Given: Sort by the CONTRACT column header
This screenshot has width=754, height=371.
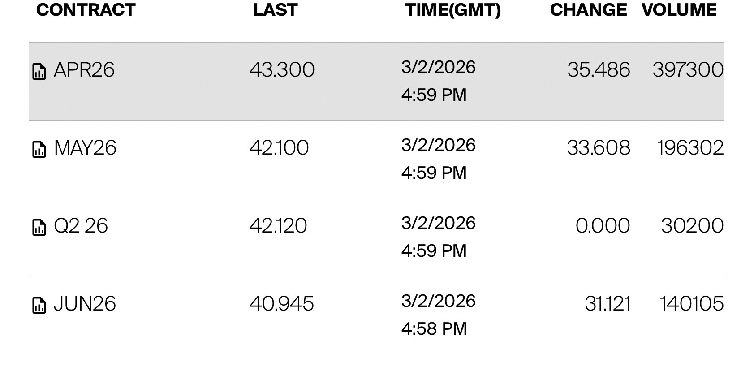Looking at the screenshot, I should click(x=86, y=10).
